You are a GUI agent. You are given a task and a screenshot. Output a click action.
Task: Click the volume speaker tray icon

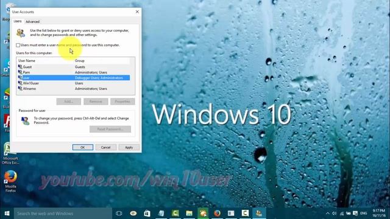coord(335,214)
